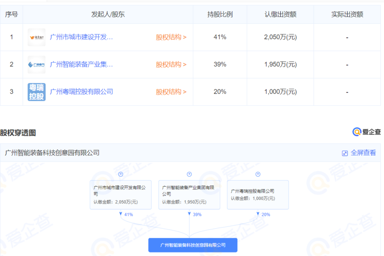The width and height of the screenshot is (384, 256).
Task: Open 广州智能装备产业集… shareholder link
Action: pyautogui.click(x=81, y=64)
